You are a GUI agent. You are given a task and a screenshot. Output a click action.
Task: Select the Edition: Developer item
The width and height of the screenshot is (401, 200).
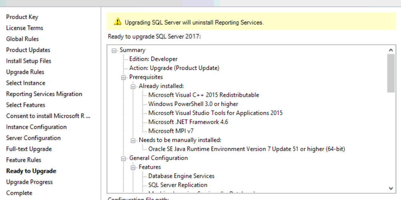[x=153, y=59]
